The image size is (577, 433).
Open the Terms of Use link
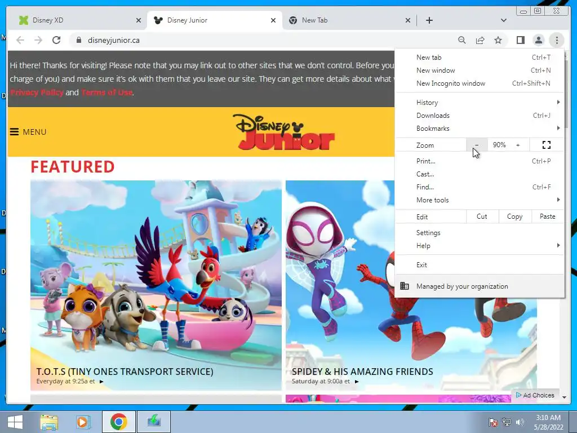click(x=106, y=92)
